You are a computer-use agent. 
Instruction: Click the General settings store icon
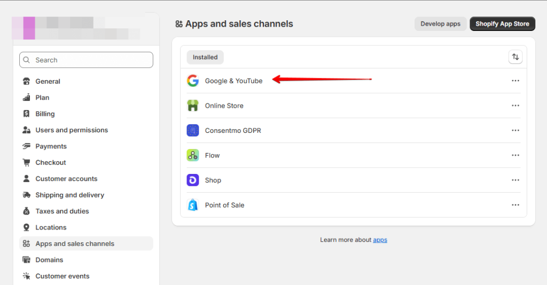[x=26, y=81]
